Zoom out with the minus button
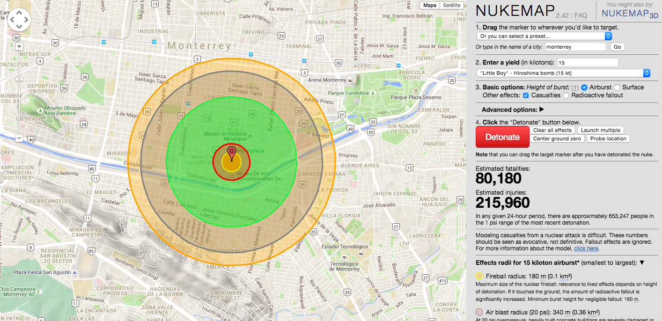The height and width of the screenshot is (321, 662). (19, 138)
